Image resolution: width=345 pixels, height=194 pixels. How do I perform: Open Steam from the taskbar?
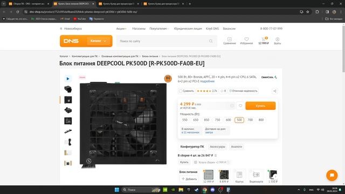pos(196,190)
